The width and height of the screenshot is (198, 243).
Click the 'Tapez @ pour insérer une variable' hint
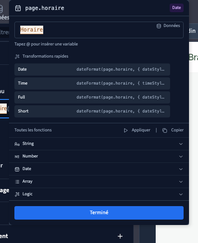[x=46, y=44]
